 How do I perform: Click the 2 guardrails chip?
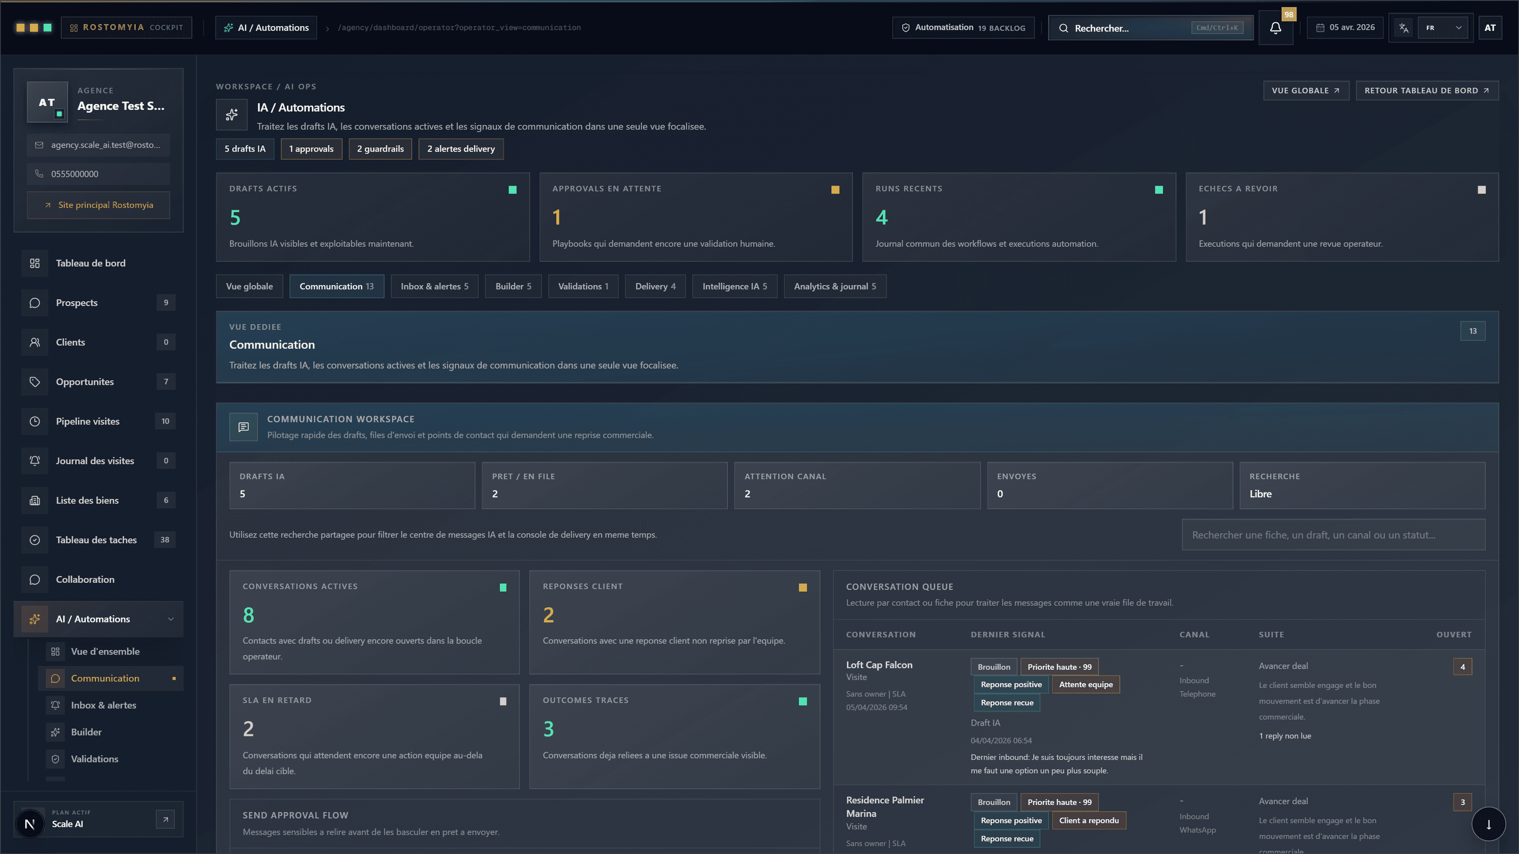380,149
